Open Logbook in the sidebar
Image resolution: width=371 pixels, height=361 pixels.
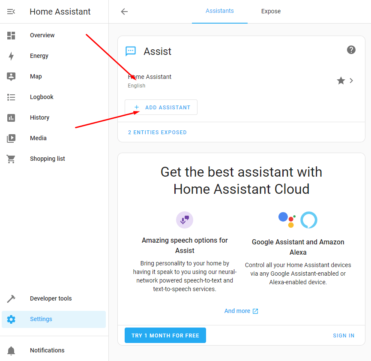pyautogui.click(x=54, y=97)
